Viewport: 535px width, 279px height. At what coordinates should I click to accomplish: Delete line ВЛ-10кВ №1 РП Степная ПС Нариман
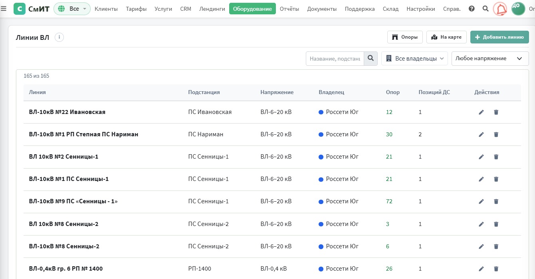pyautogui.click(x=496, y=135)
